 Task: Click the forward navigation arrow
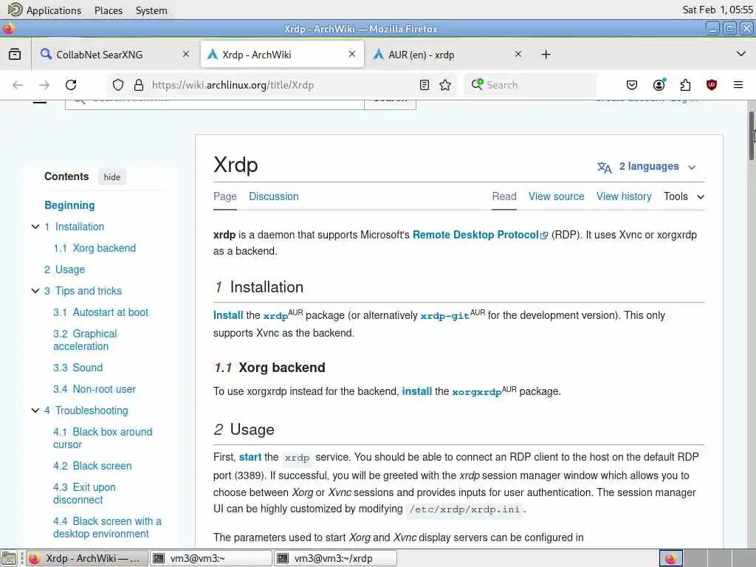click(44, 86)
